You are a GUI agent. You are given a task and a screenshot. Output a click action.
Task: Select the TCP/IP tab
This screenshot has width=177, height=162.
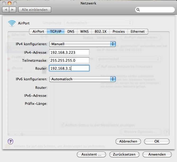56,31
